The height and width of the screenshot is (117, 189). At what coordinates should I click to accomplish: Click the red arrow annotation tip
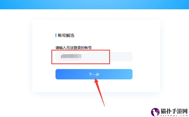[x=96, y=79]
